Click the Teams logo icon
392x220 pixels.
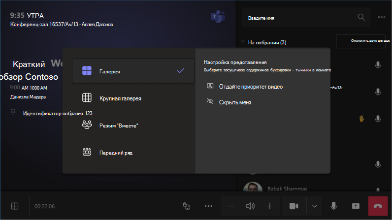pyautogui.click(x=218, y=17)
